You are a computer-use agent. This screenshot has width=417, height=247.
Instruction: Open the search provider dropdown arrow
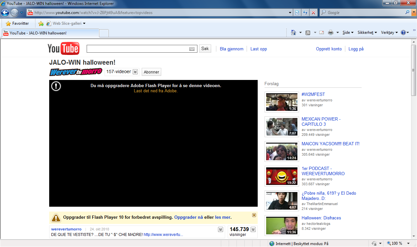(x=414, y=13)
